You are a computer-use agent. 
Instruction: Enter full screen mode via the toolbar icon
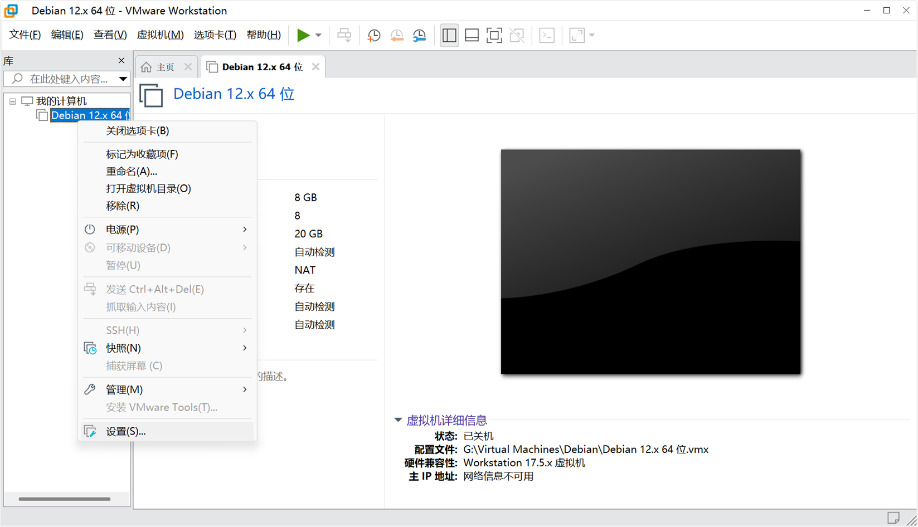coord(494,35)
